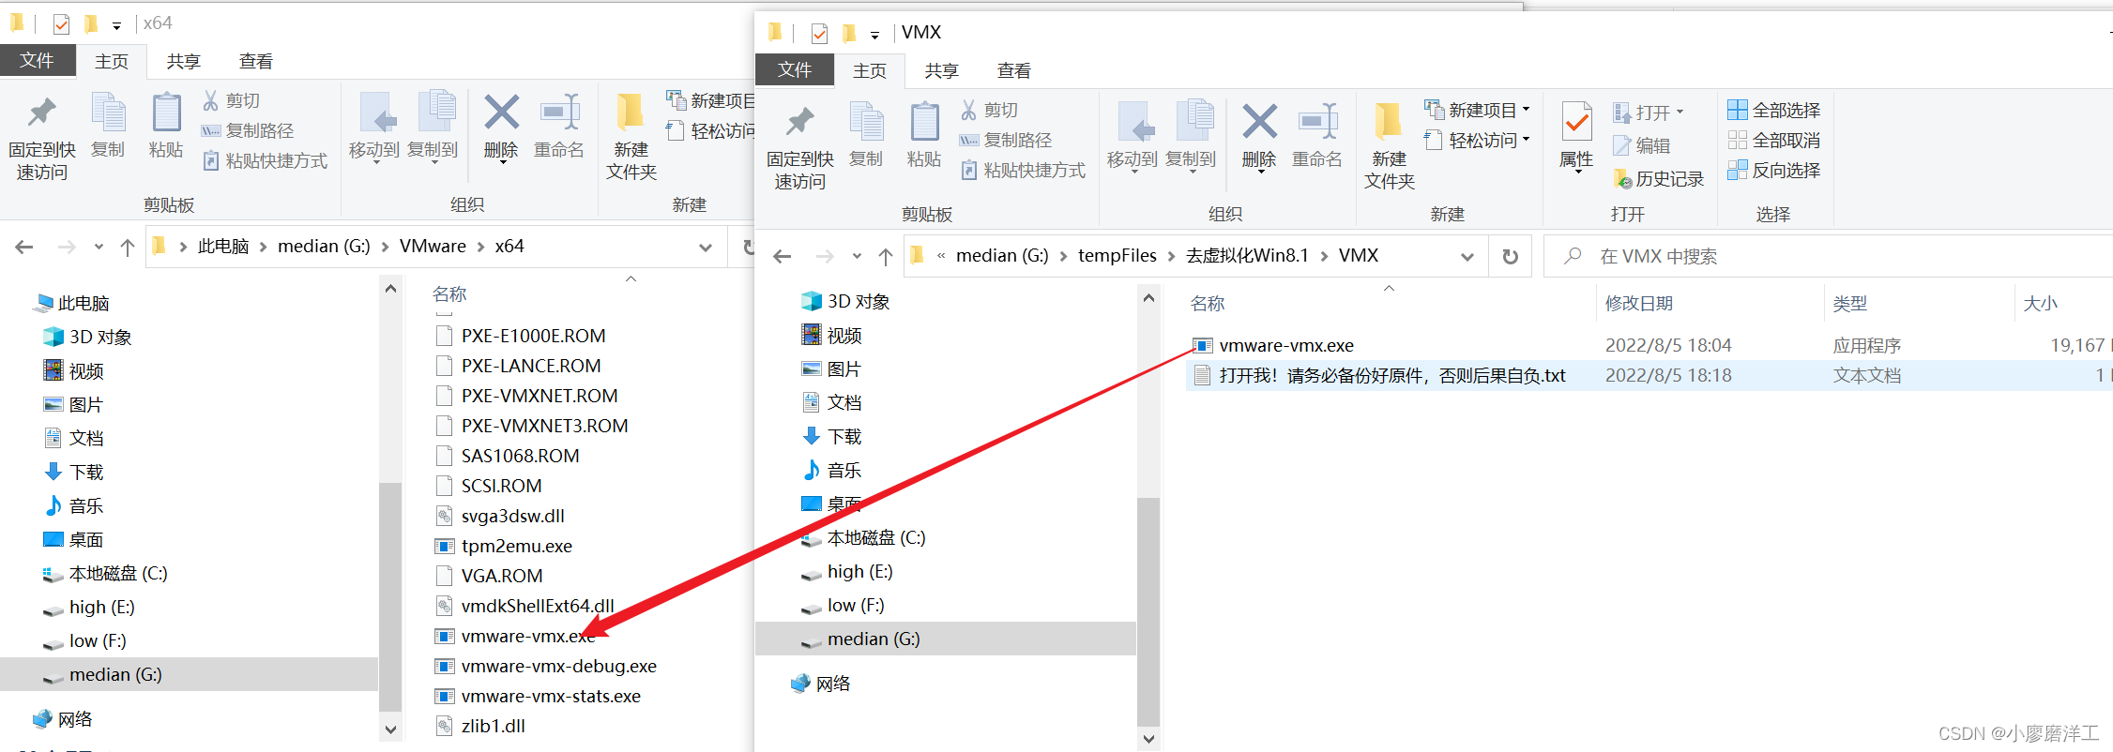Switch to Share (共享) tab in VMX window

point(941,70)
